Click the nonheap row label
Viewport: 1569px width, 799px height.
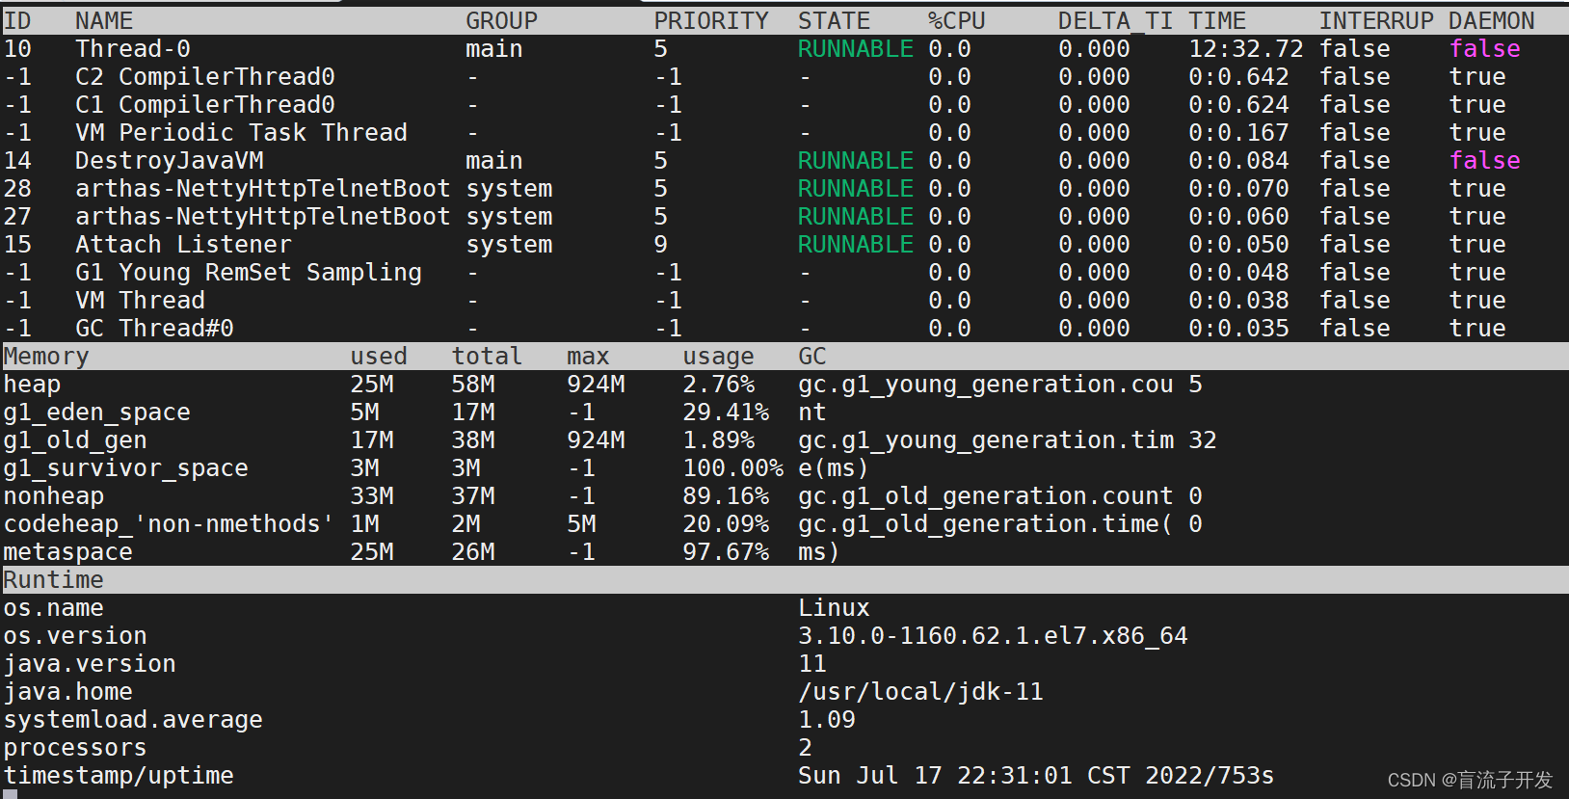tap(53, 495)
